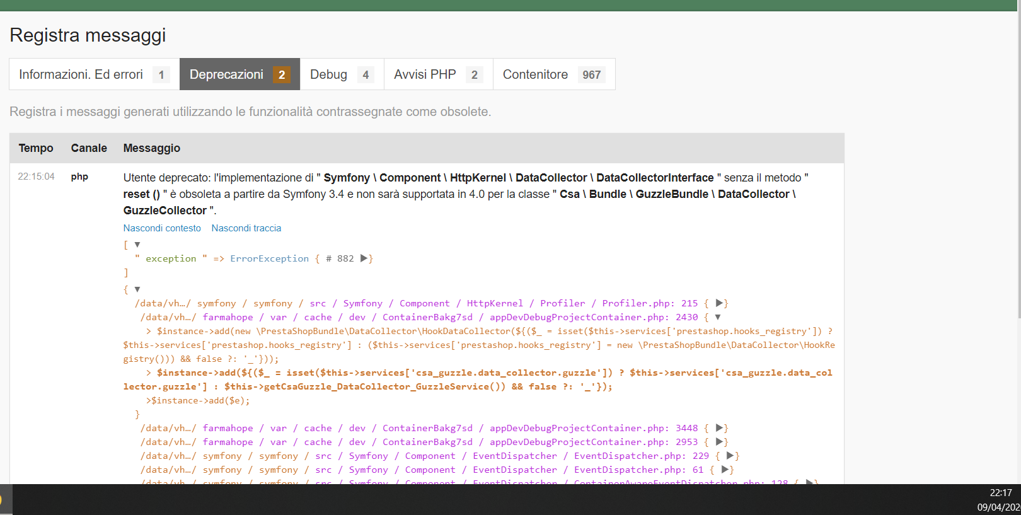Collapse the appDevDebugProjectContainer.php: 2430 entry
1021x515 pixels.
718,317
